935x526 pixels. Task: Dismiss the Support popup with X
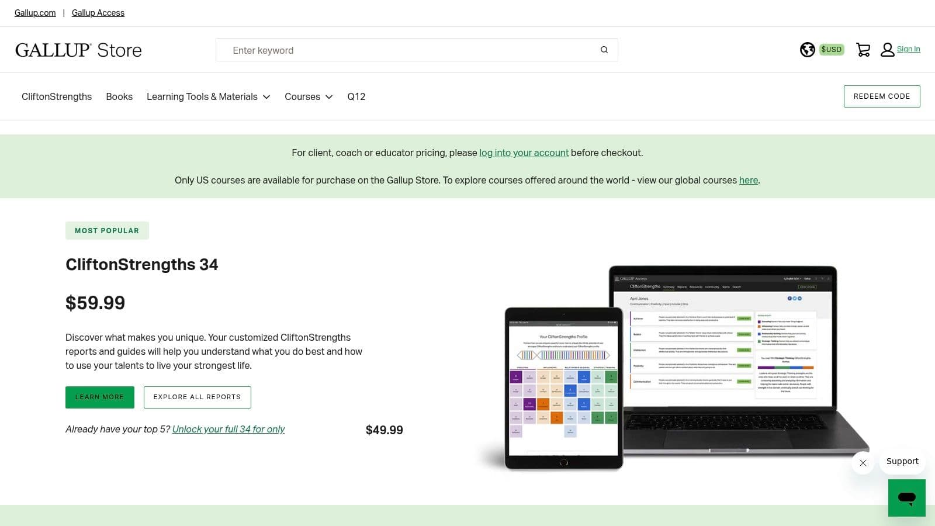coord(863,463)
